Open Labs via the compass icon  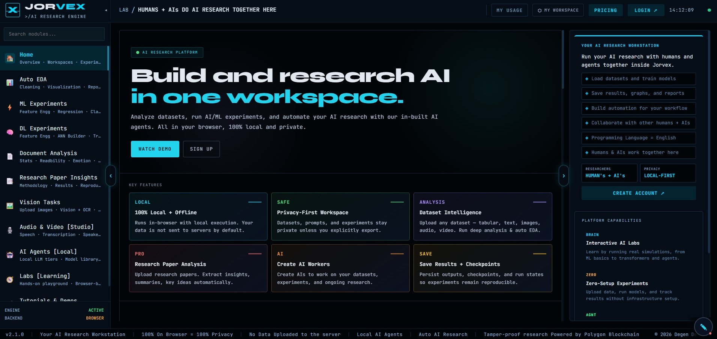(x=10, y=279)
